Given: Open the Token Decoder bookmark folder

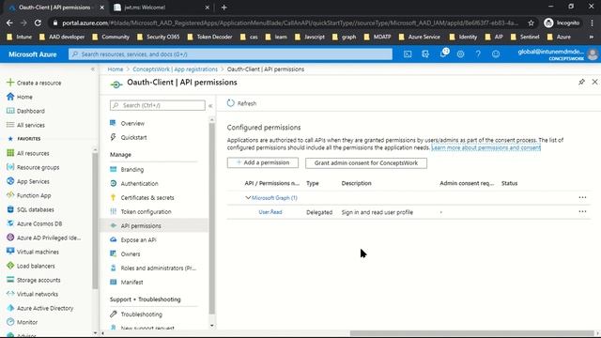Looking at the screenshot, I should pyautogui.click(x=209, y=37).
